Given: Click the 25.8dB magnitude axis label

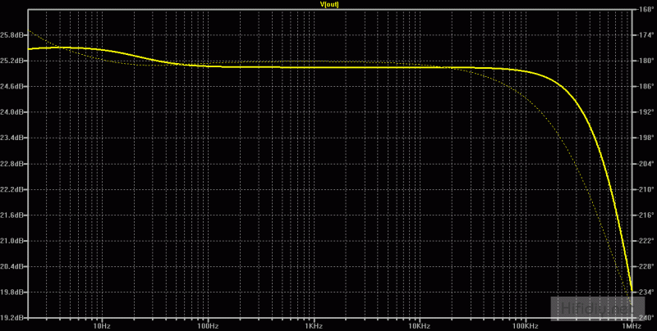Looking at the screenshot, I should pyautogui.click(x=12, y=35).
